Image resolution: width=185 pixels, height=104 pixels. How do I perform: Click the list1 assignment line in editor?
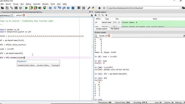42,36
